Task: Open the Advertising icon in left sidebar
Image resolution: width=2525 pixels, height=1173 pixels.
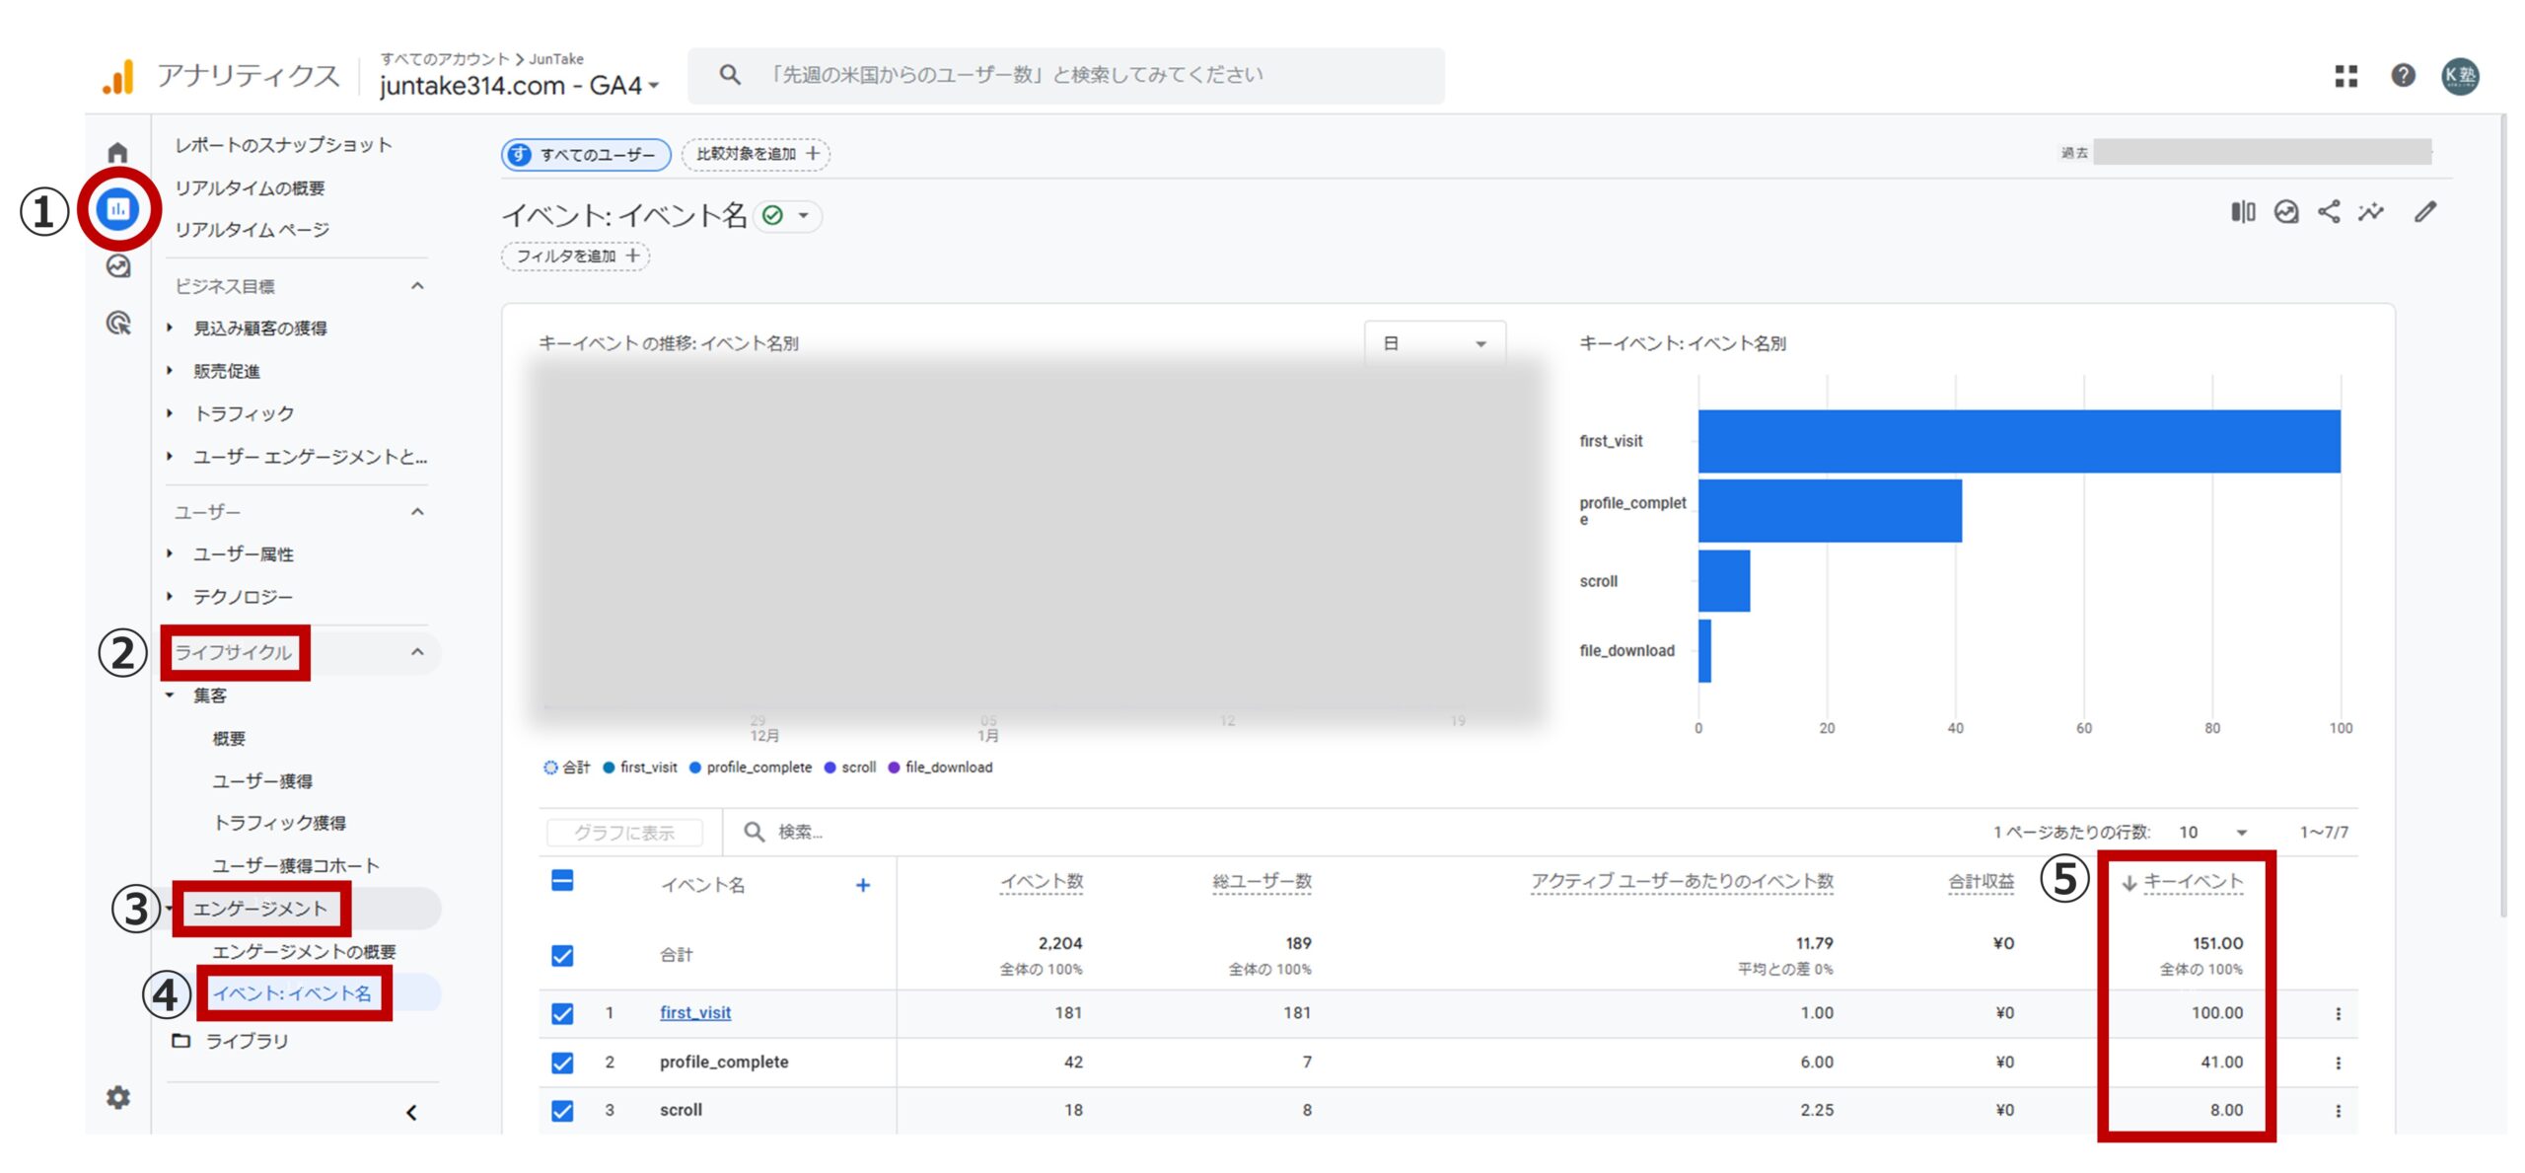Action: click(118, 324)
